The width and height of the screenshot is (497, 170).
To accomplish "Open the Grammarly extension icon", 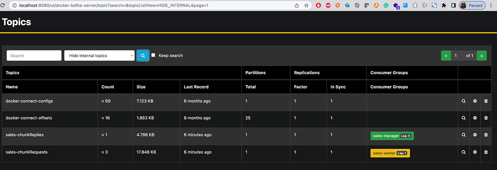I will click(x=386, y=6).
